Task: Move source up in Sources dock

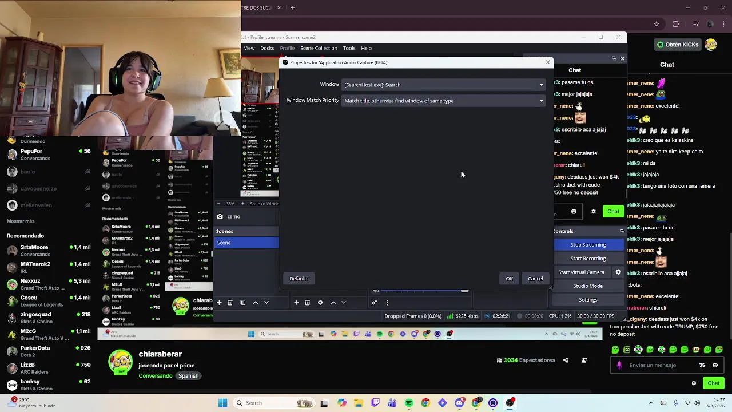Action: click(x=333, y=302)
